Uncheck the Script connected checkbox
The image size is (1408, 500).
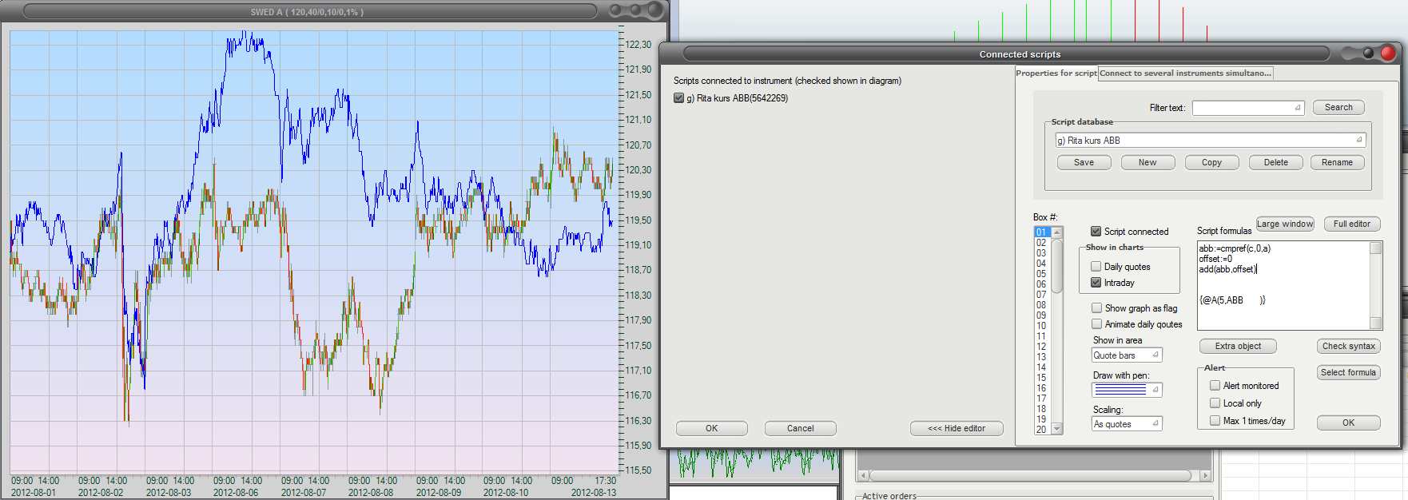[1096, 232]
